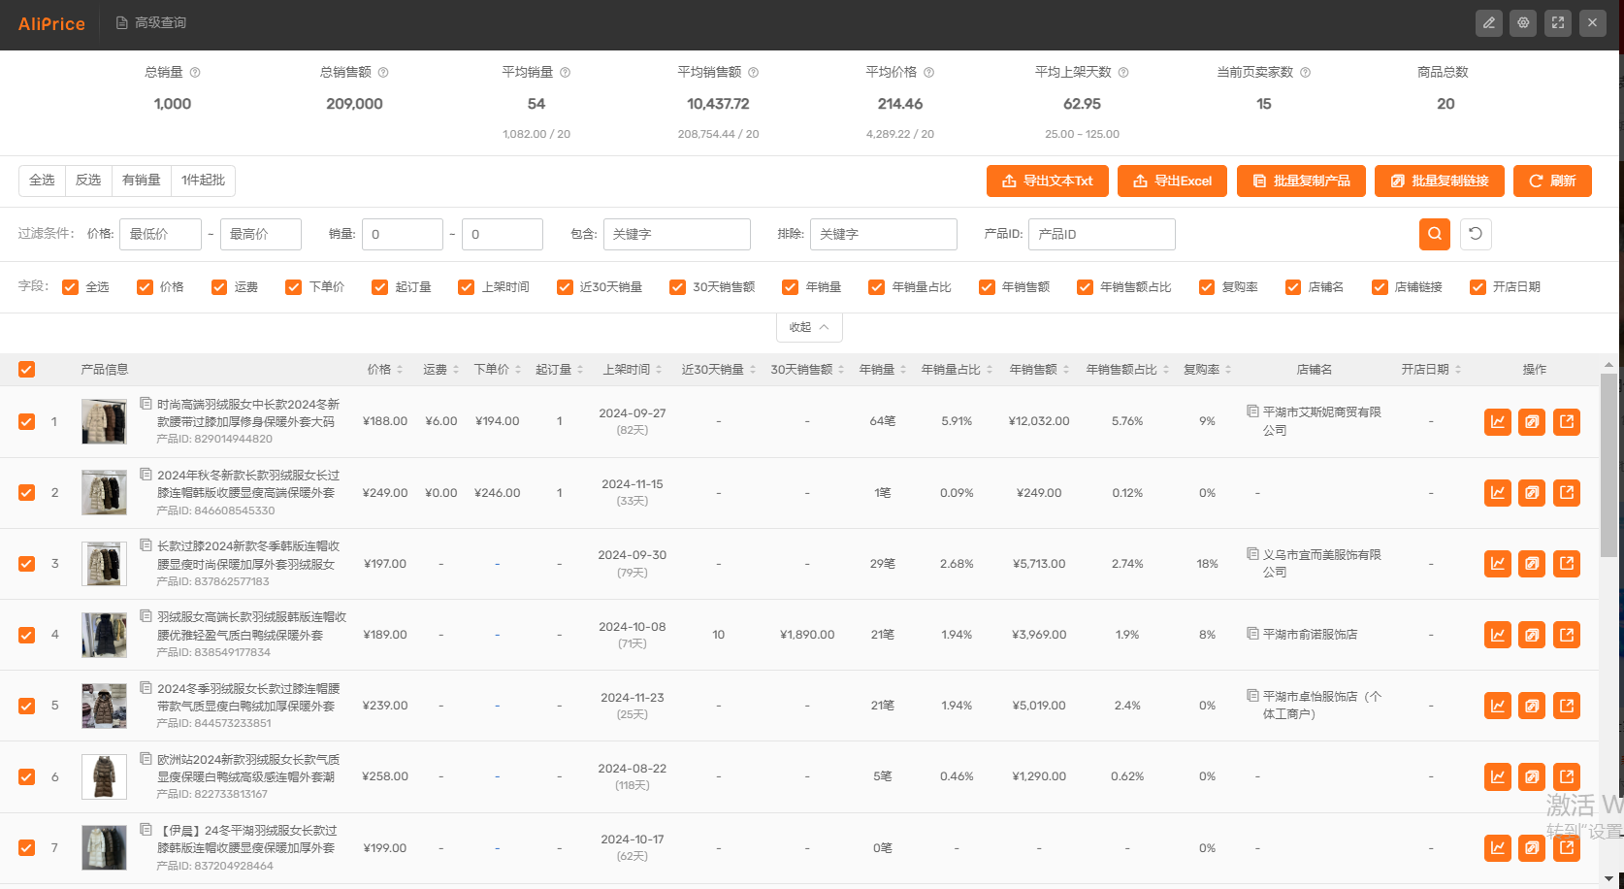Open settings gear icon in header
Viewport: 1624px width, 889px height.
pyautogui.click(x=1524, y=22)
